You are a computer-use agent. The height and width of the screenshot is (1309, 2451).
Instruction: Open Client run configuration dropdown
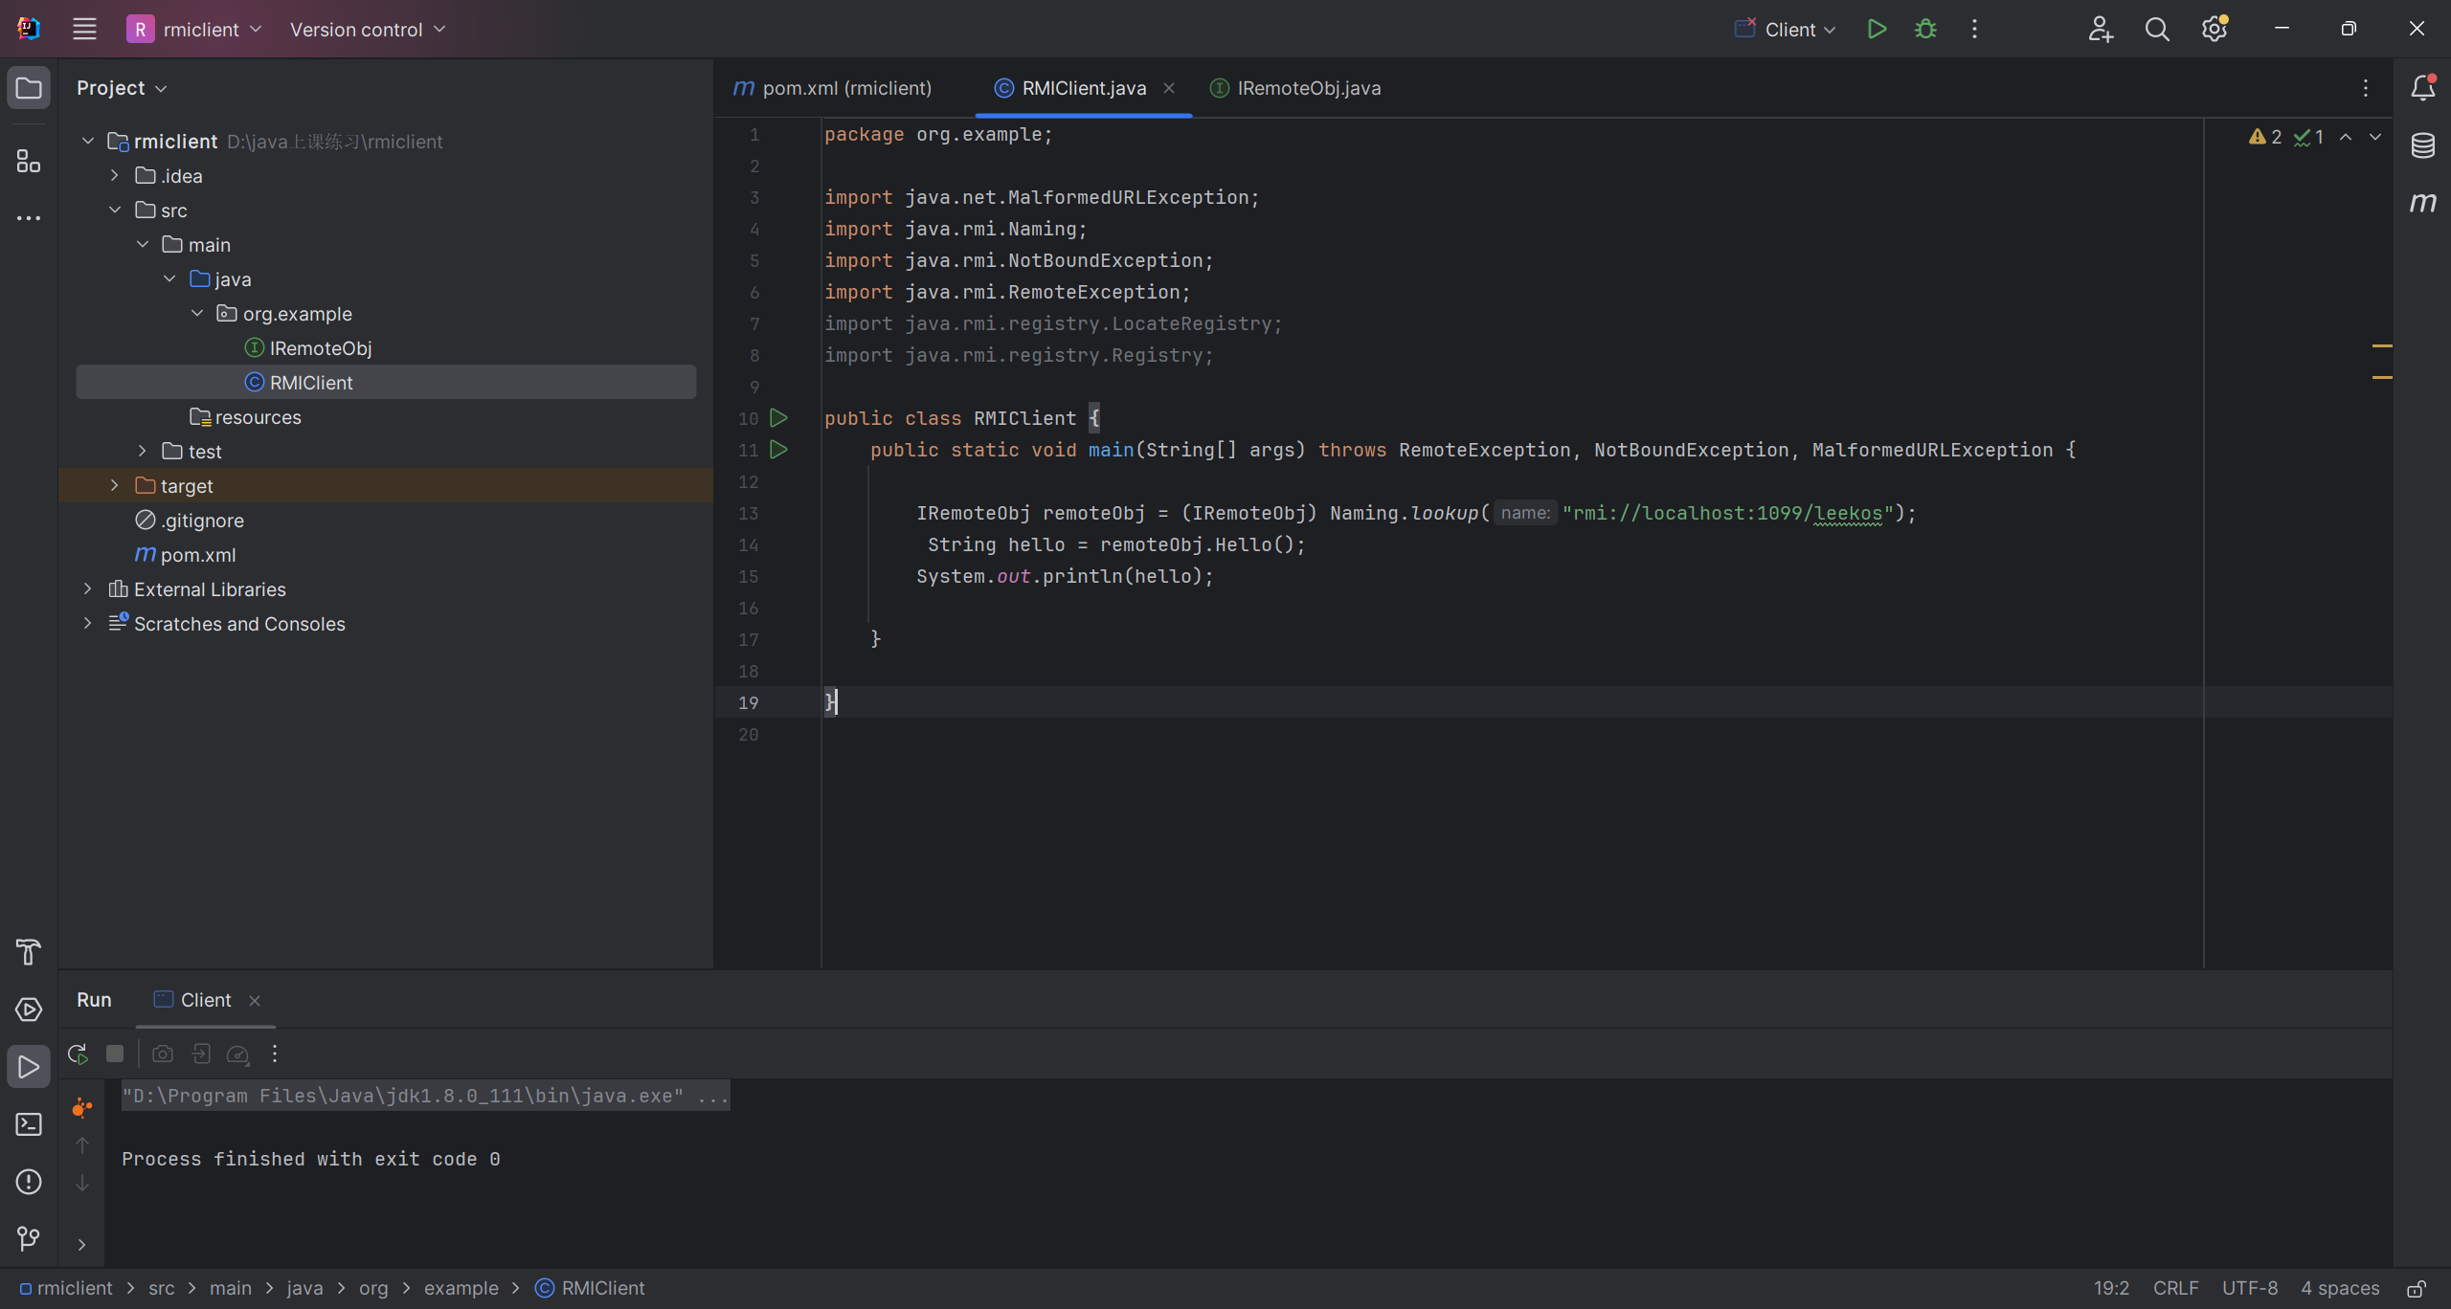coord(1786,30)
